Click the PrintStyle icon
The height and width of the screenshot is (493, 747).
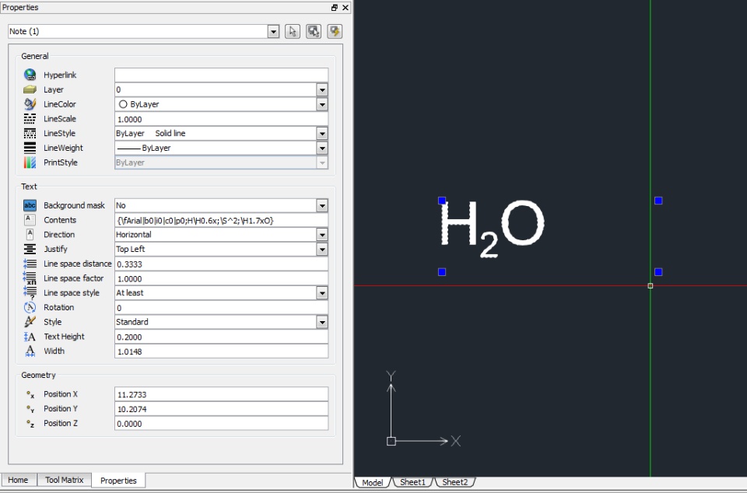coord(30,163)
